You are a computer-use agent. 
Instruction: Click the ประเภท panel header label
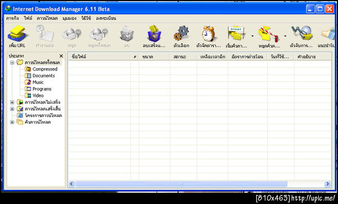tap(16, 56)
